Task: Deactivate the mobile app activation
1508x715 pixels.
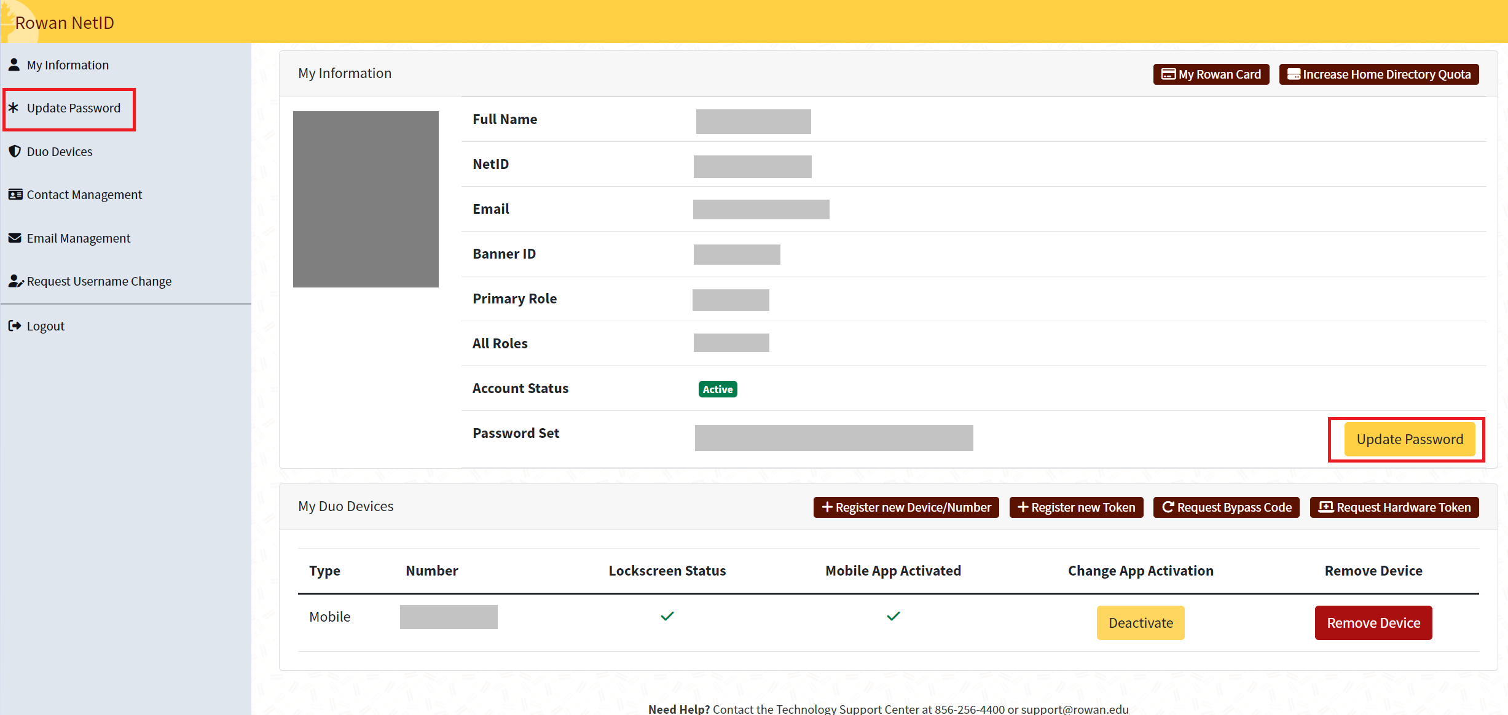Action: [x=1140, y=623]
